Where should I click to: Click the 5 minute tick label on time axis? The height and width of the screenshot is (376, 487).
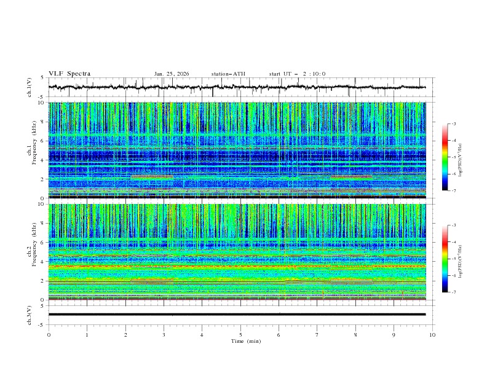click(240, 335)
